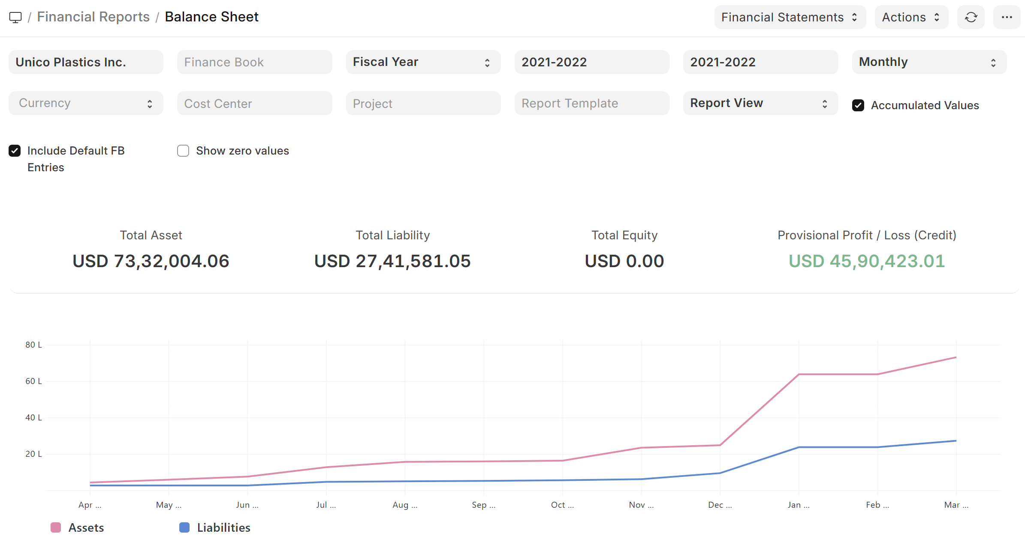This screenshot has width=1025, height=545.
Task: Go to Financial Reports breadcrumb link
Action: click(93, 17)
